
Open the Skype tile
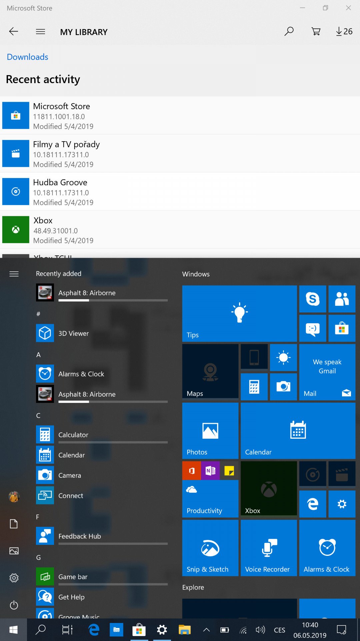313,299
